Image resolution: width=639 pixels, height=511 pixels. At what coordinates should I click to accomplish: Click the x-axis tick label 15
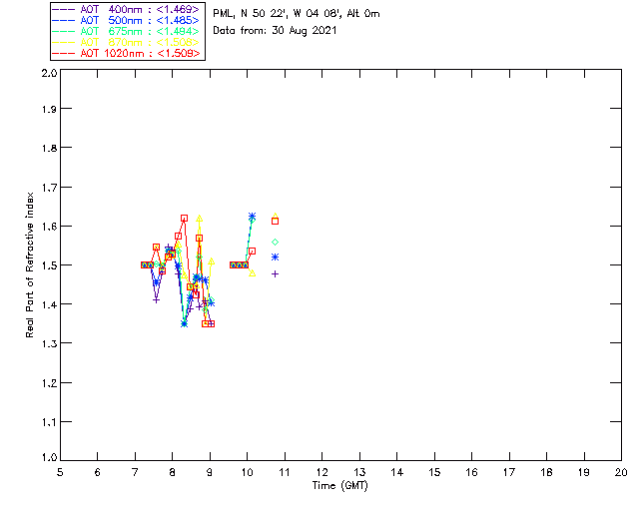(x=434, y=472)
